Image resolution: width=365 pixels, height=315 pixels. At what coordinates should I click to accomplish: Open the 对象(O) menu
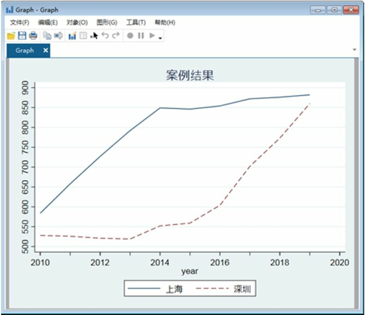[77, 22]
